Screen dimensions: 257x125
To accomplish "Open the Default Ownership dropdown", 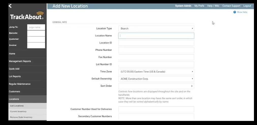I will (x=156, y=79).
